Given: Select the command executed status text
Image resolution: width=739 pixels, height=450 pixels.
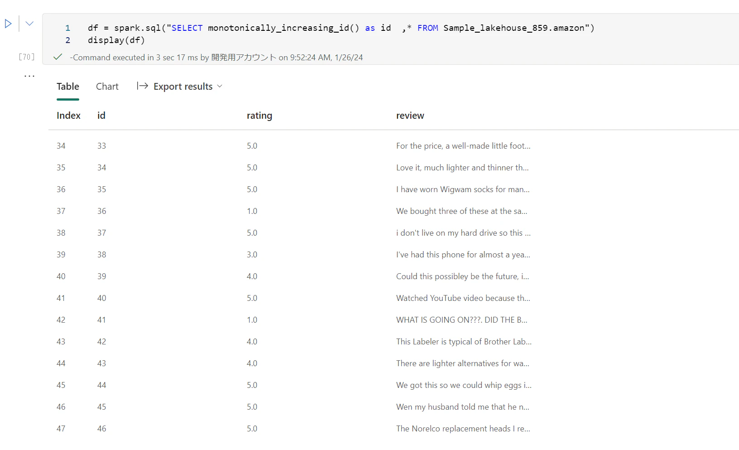Looking at the screenshot, I should pyautogui.click(x=216, y=58).
